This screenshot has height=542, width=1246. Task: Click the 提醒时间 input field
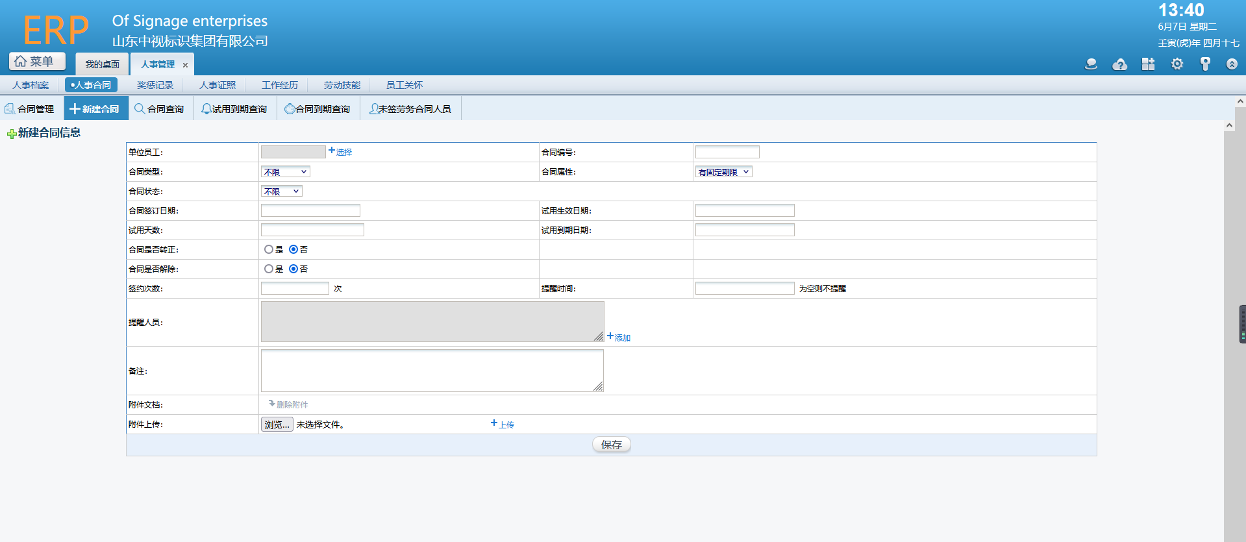[x=745, y=288]
